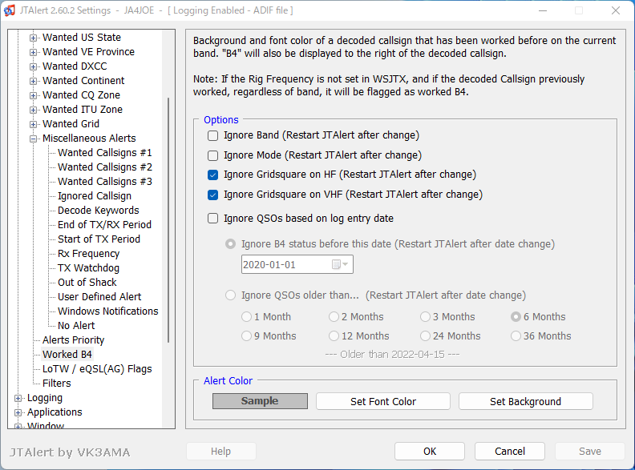Screen dimensions: 635x470
Task: Select End of TX/RX Period item
Action: (x=104, y=225)
